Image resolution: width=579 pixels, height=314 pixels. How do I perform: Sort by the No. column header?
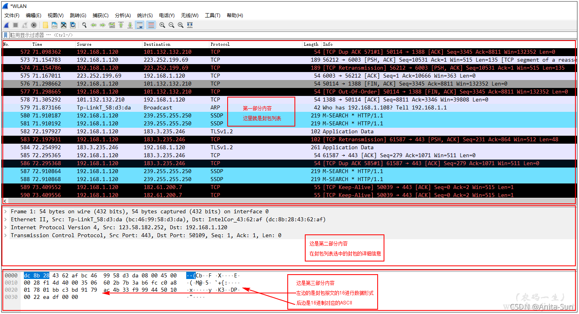[16, 44]
